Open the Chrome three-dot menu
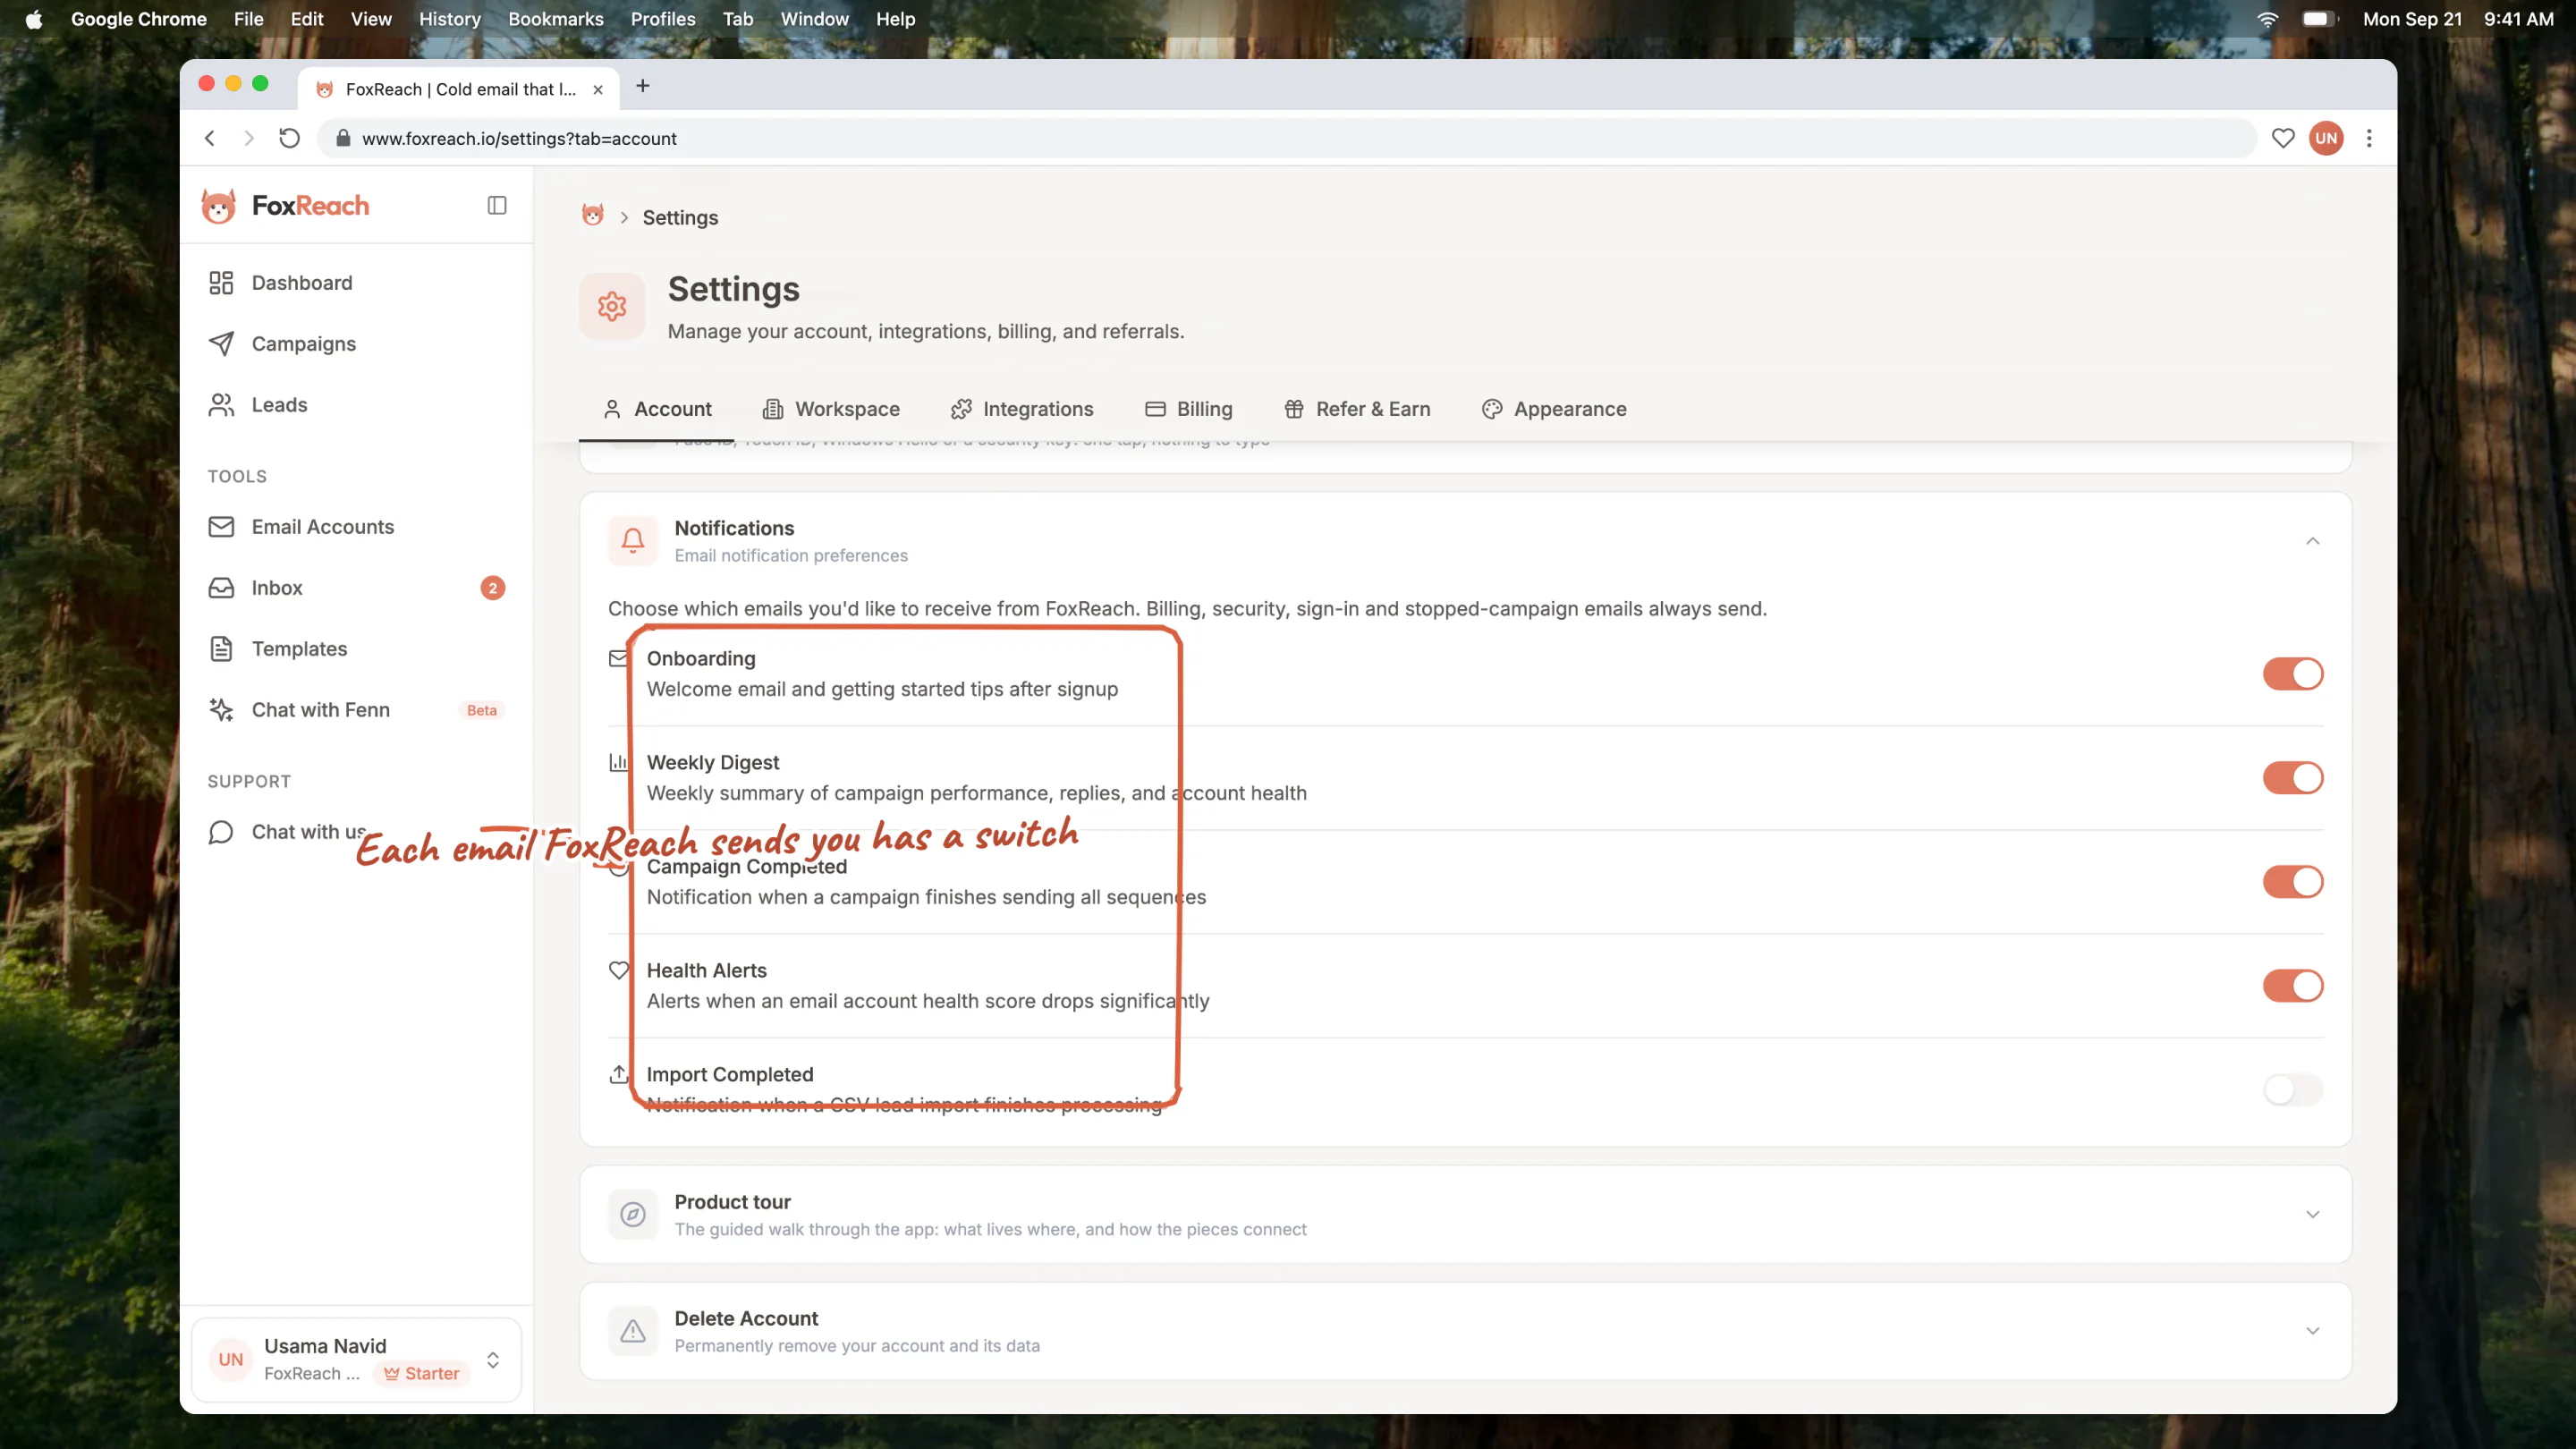 pos(2369,138)
